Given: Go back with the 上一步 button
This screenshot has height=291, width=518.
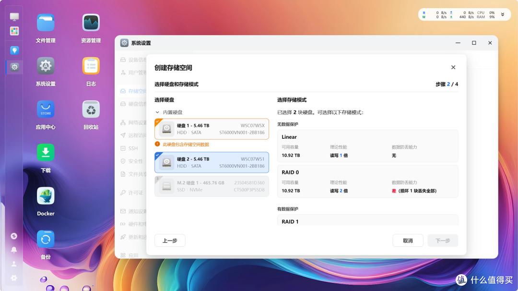Looking at the screenshot, I should click(170, 241).
